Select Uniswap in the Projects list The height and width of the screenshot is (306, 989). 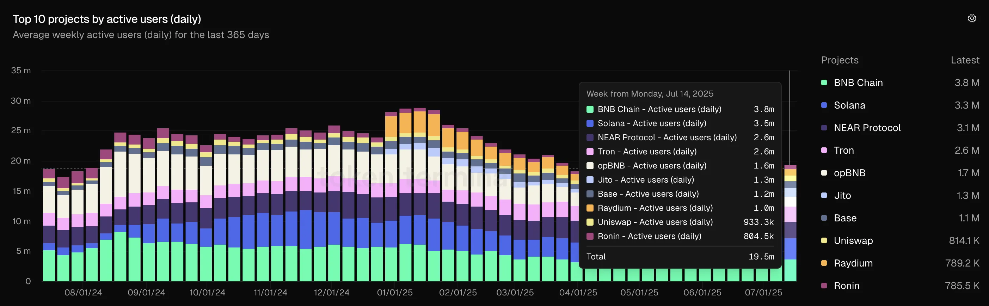(853, 241)
